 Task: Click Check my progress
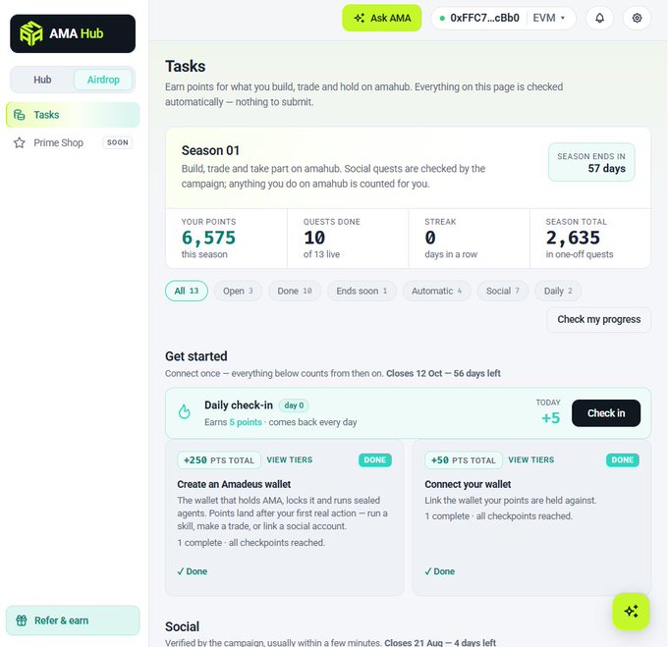(x=598, y=319)
